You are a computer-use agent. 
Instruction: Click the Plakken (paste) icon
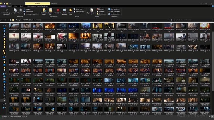[20, 10]
